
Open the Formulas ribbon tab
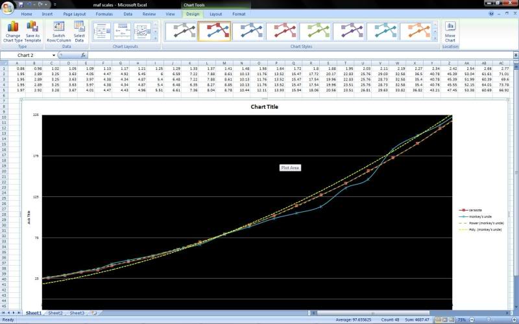pos(104,14)
